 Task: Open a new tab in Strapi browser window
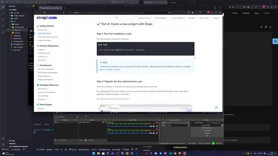point(65,8)
